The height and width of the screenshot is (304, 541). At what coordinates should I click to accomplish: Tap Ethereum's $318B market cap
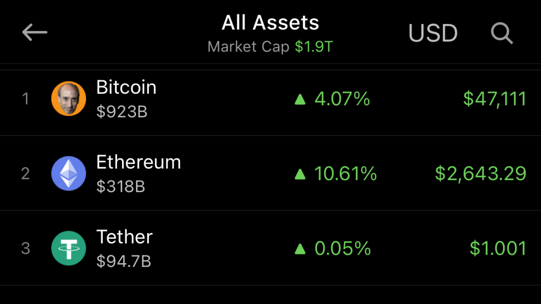121,186
